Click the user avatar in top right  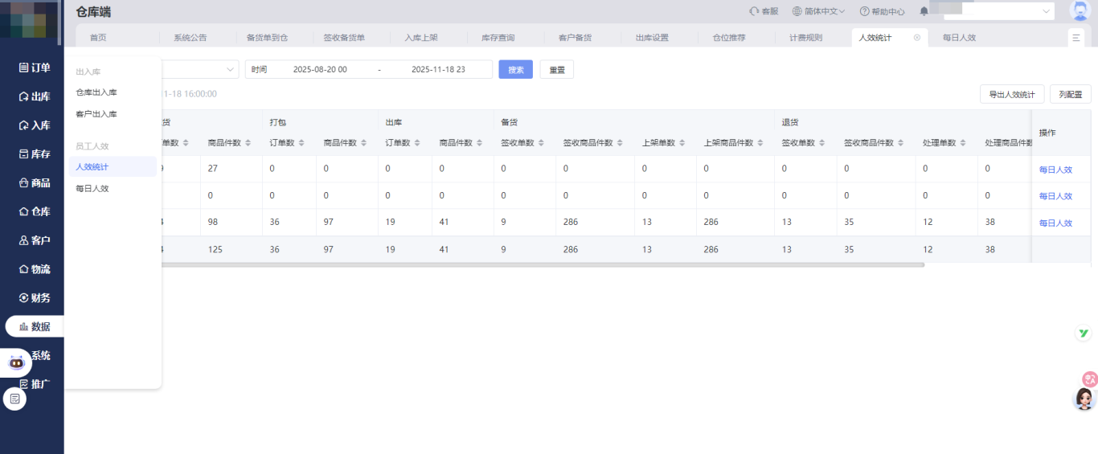(1081, 11)
